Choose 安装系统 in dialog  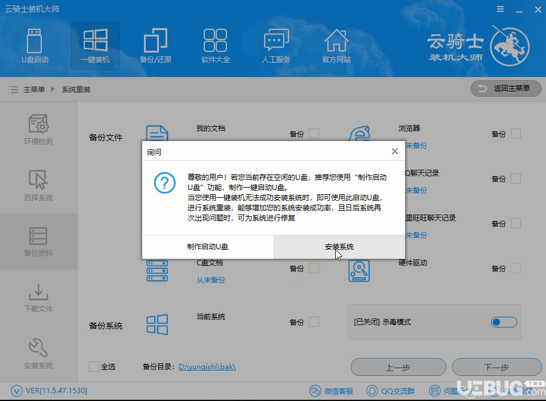[339, 247]
